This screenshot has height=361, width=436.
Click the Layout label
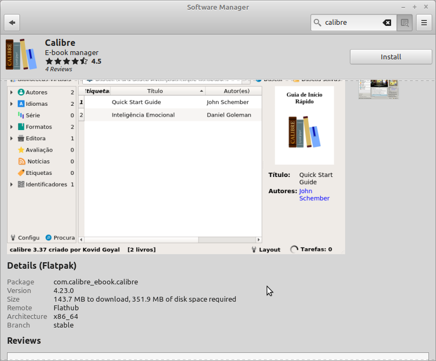tap(269, 249)
